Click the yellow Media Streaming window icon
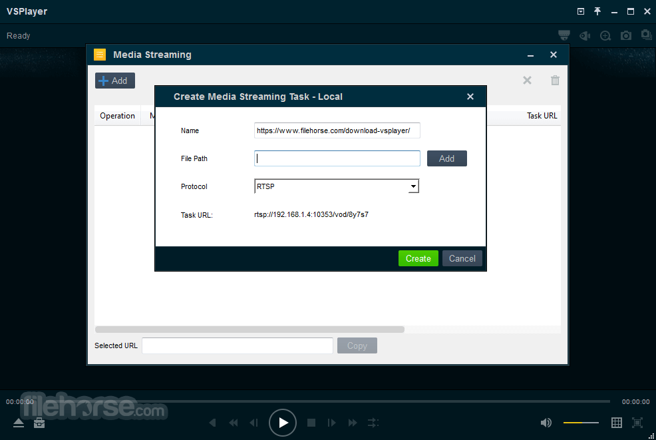Screen dimensions: 656x440 (x=100, y=55)
